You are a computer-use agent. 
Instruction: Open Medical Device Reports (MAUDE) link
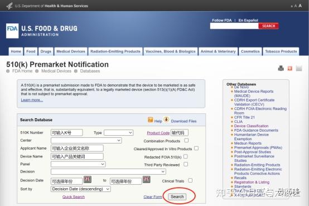pos(254,94)
